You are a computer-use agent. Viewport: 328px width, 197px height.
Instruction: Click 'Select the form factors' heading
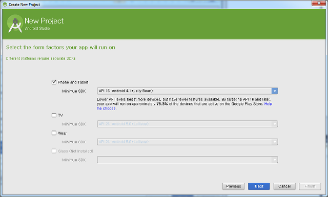coord(60,48)
